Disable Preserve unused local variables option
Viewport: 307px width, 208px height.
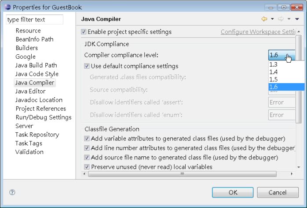click(x=87, y=167)
